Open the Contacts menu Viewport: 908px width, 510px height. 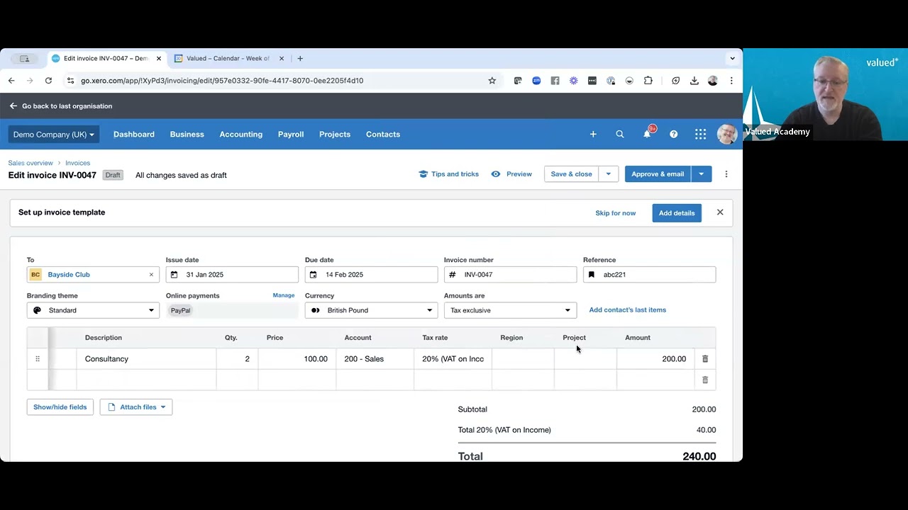tap(383, 135)
